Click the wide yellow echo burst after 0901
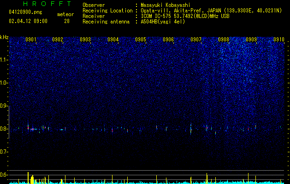290x184 pixels. click(32, 179)
